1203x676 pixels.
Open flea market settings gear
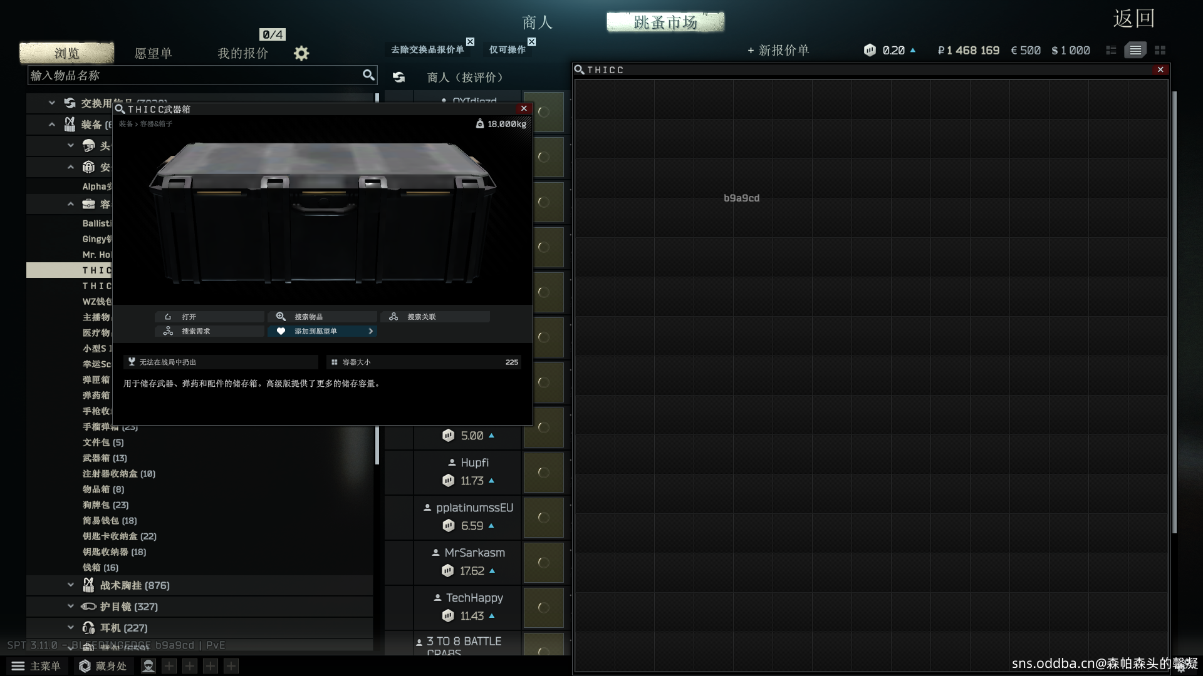[301, 53]
